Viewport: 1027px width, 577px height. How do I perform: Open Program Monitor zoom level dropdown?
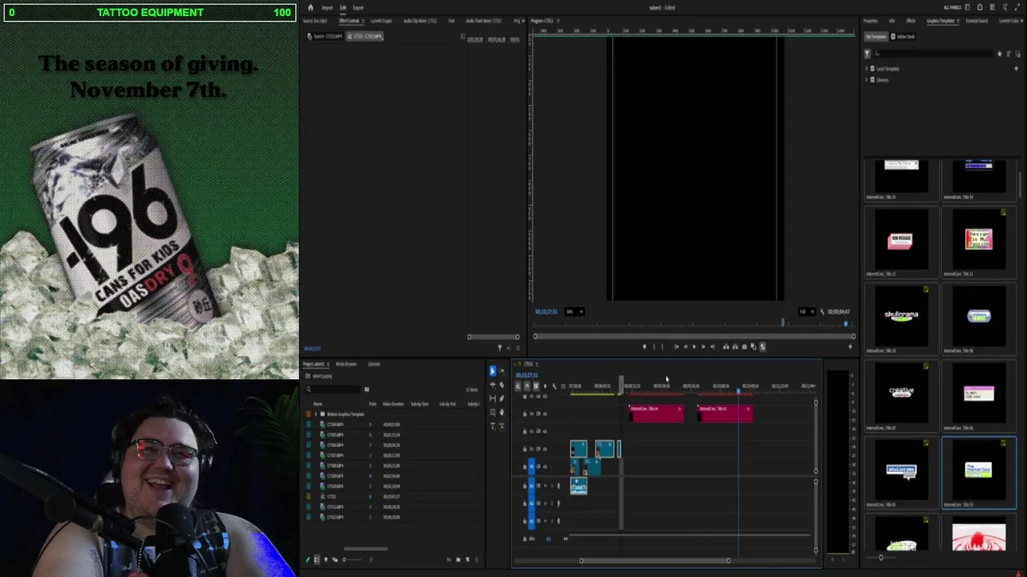pyautogui.click(x=574, y=312)
